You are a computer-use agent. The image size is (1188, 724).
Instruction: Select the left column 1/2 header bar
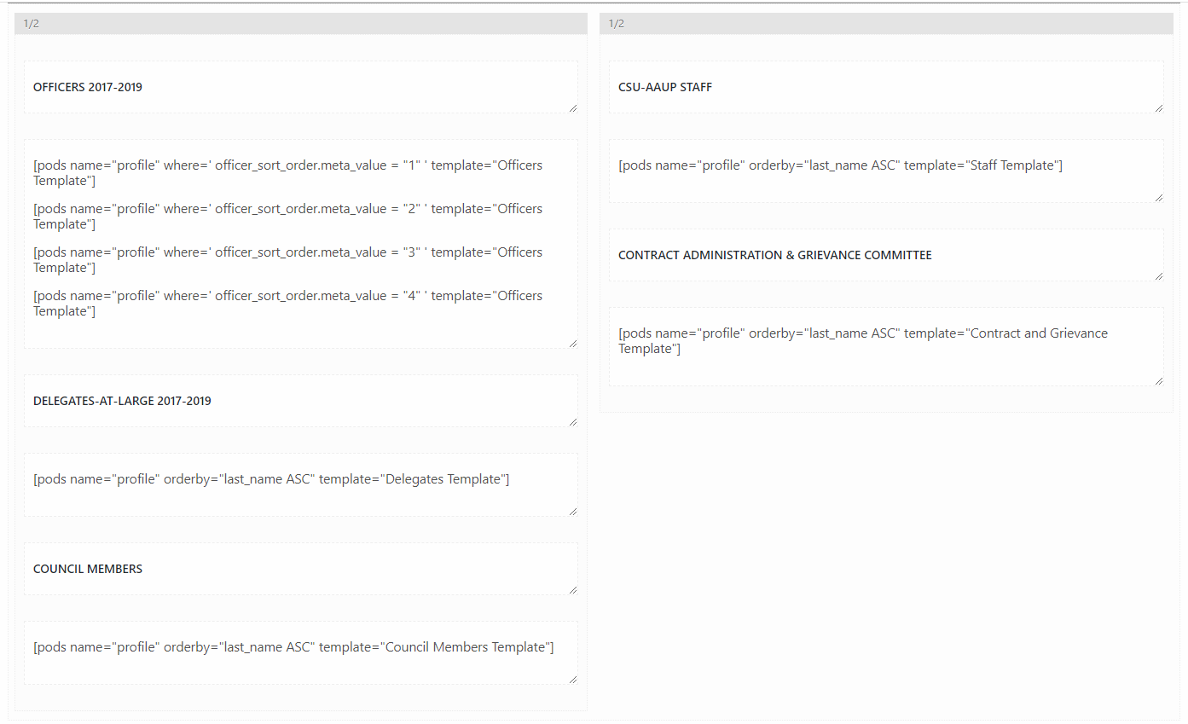coord(300,23)
